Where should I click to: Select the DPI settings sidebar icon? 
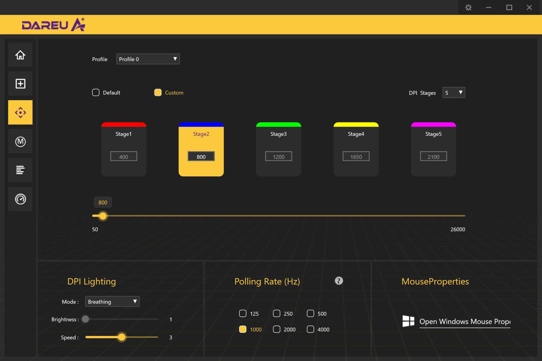point(20,112)
